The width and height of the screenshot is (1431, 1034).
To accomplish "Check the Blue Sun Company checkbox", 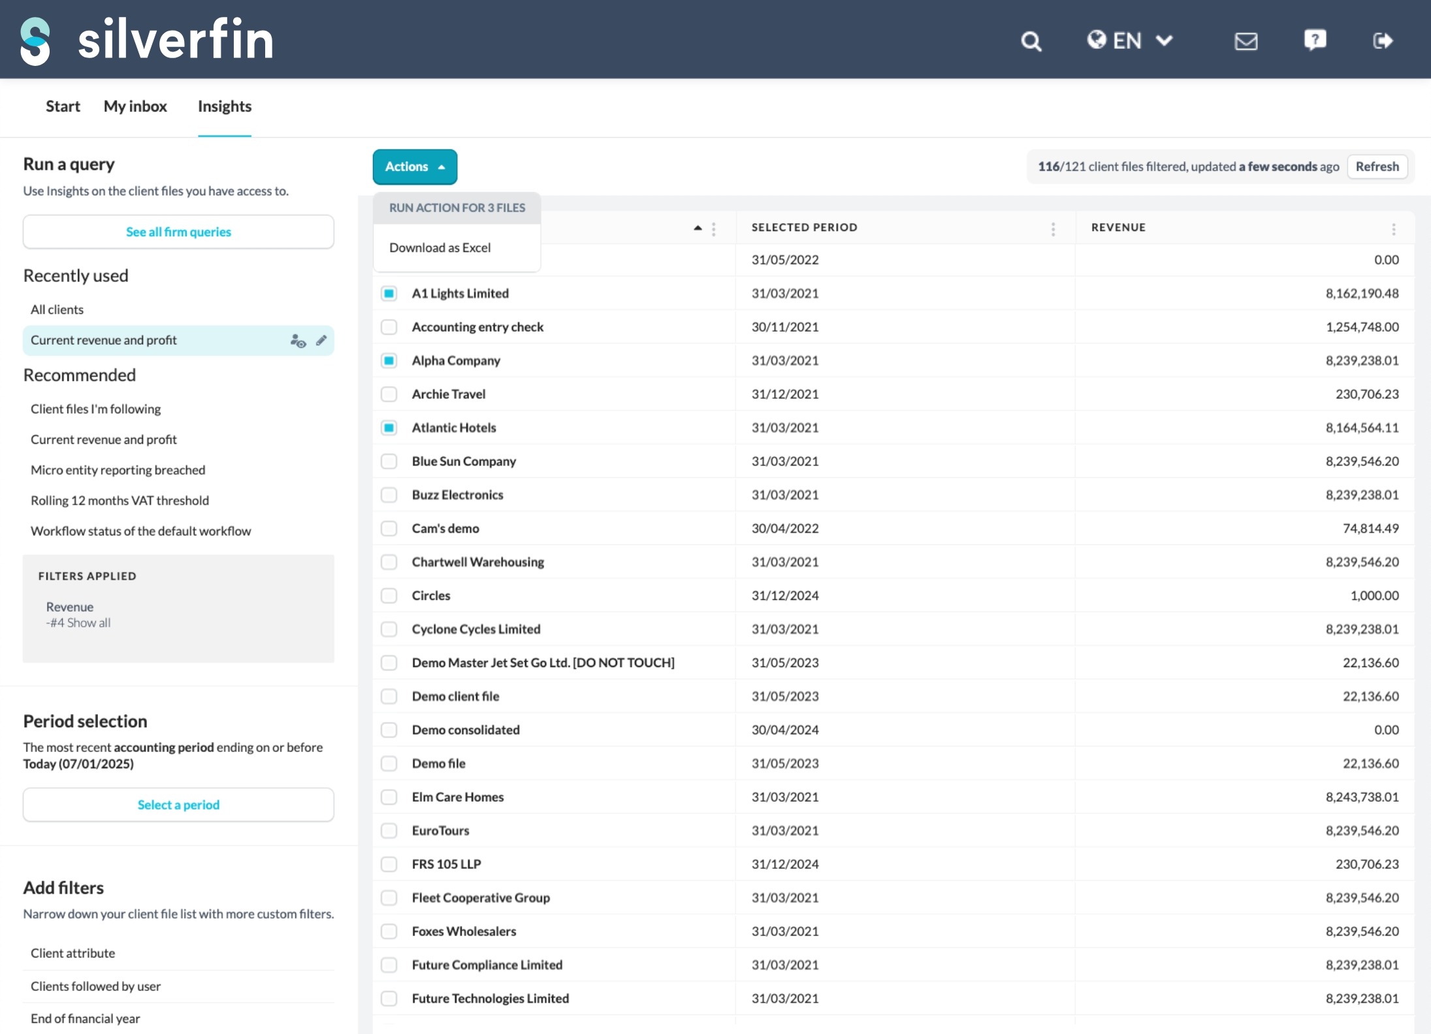I will pyautogui.click(x=389, y=462).
